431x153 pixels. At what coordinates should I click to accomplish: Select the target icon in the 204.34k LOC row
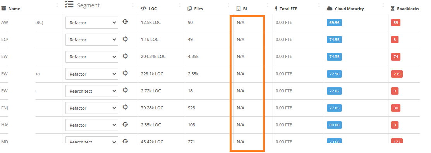click(125, 56)
